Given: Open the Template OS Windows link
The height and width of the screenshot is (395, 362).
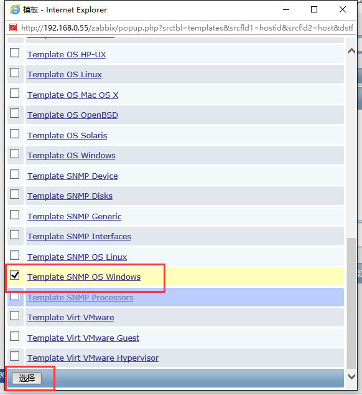Looking at the screenshot, I should 72,155.
